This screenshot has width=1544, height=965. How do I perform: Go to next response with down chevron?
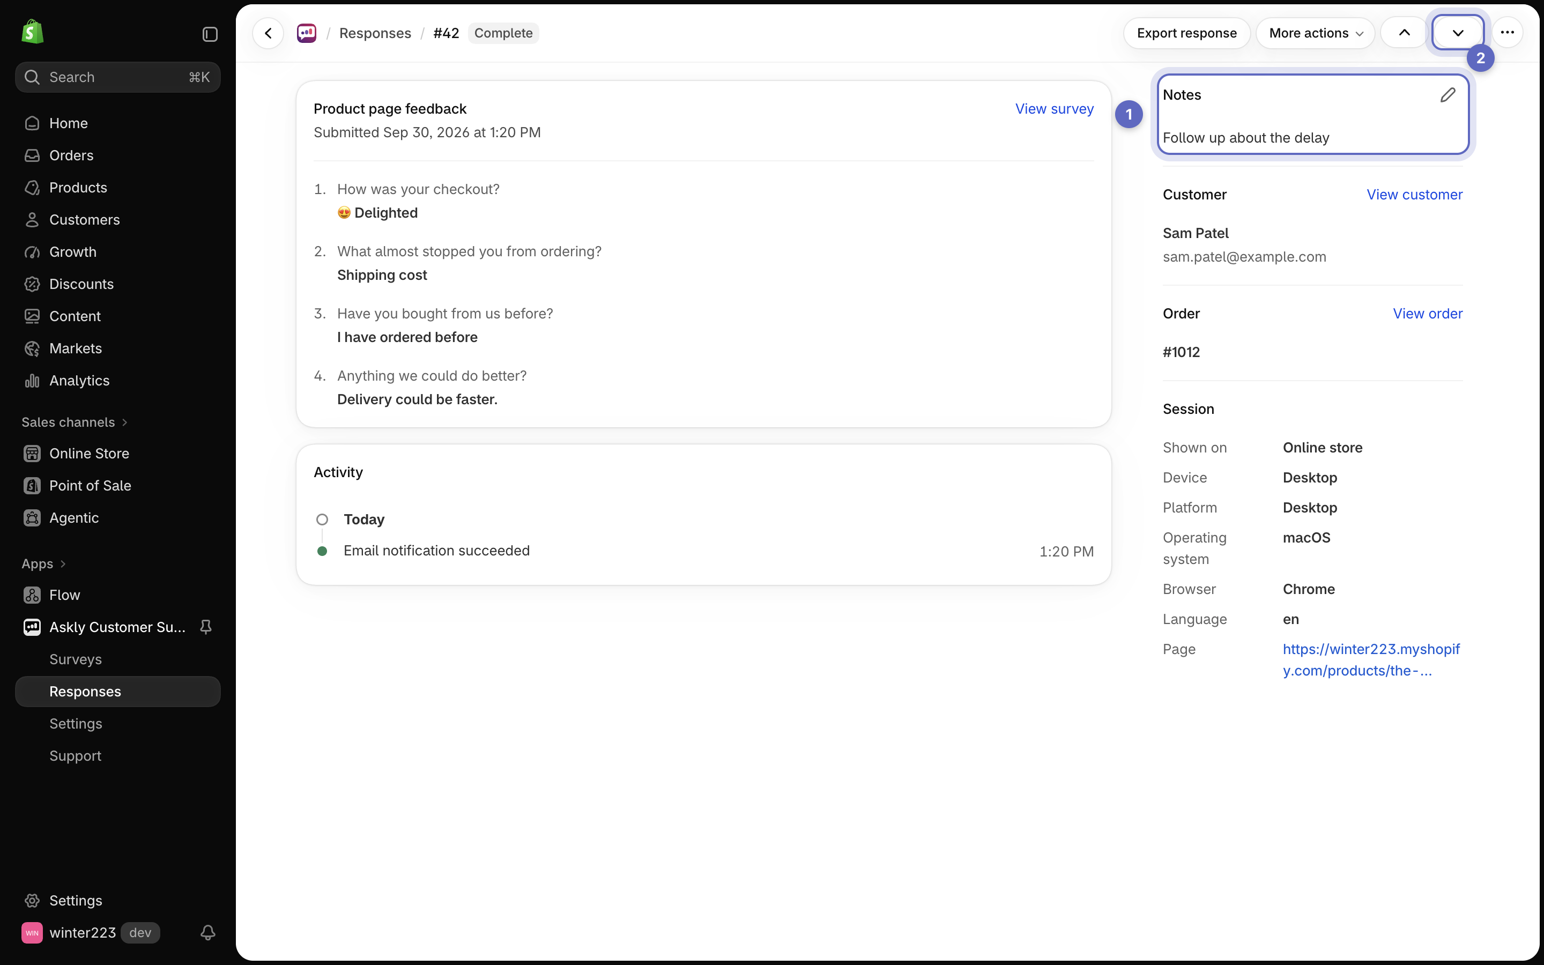(x=1458, y=33)
